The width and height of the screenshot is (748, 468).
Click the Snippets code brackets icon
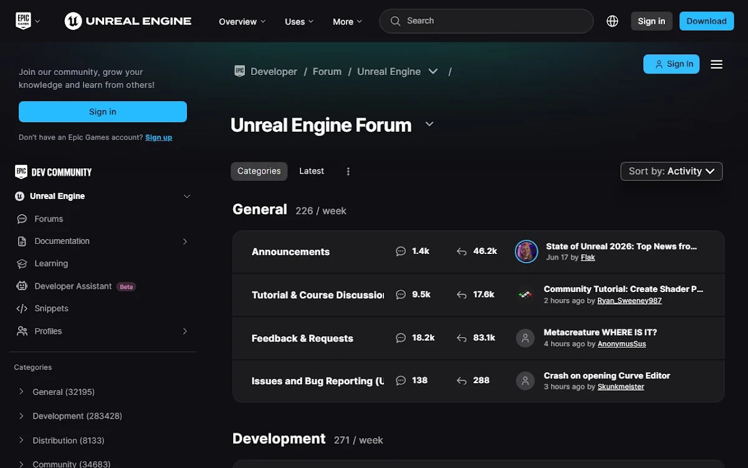point(22,309)
